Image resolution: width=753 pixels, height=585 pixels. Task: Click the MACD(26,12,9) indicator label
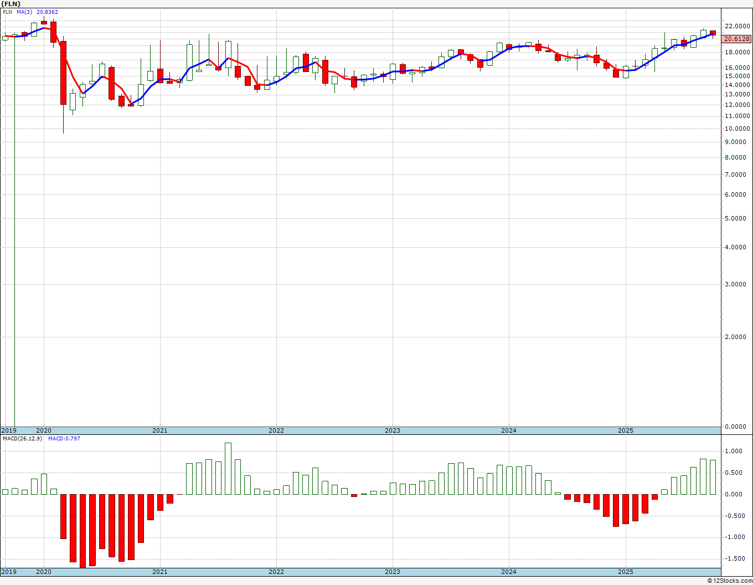pyautogui.click(x=22, y=439)
